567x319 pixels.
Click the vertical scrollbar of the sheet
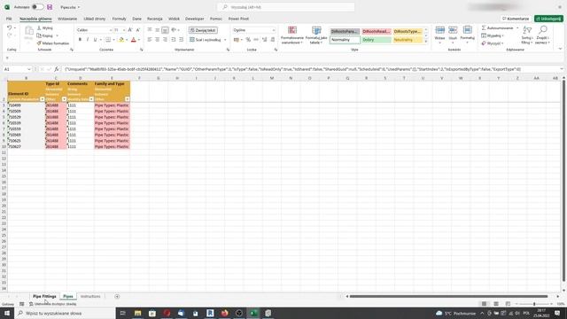pos(563,181)
